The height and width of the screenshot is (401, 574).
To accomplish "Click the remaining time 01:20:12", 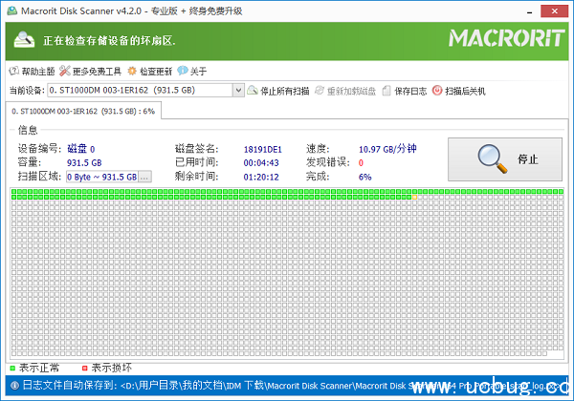I will [x=261, y=178].
